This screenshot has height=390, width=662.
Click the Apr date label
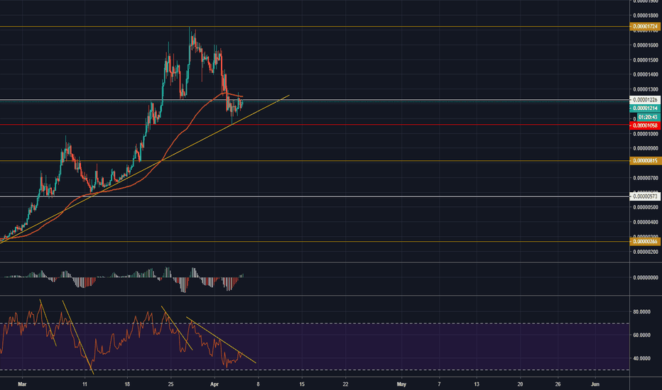pos(215,384)
